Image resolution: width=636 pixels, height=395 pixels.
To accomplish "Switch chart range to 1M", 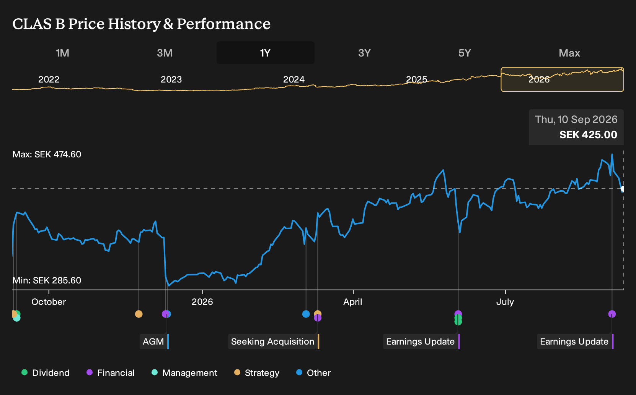I will pos(62,53).
